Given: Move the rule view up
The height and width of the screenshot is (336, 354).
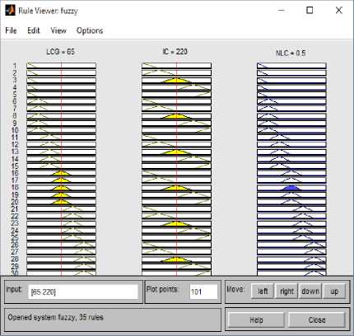Looking at the screenshot, I should 334,292.
